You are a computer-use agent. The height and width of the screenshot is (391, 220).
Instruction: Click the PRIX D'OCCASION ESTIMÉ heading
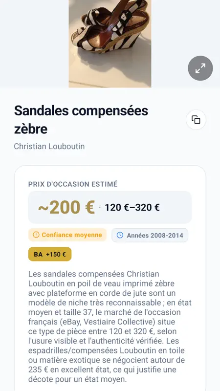[72, 184]
